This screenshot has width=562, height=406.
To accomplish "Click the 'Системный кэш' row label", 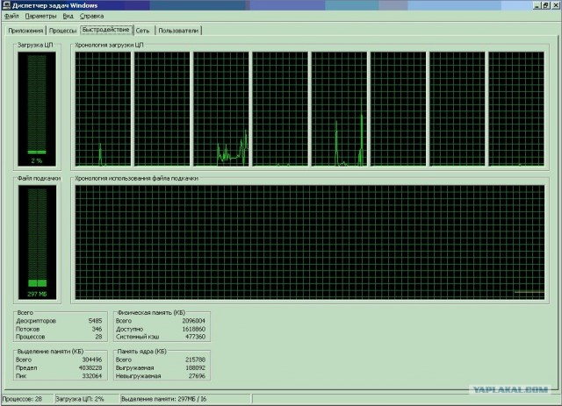I will click(x=137, y=337).
